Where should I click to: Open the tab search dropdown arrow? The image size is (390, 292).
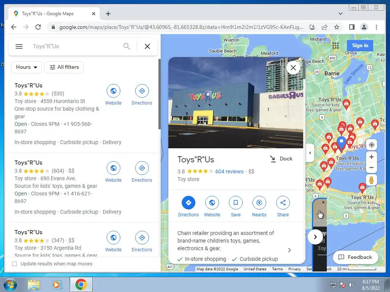[x=340, y=14]
